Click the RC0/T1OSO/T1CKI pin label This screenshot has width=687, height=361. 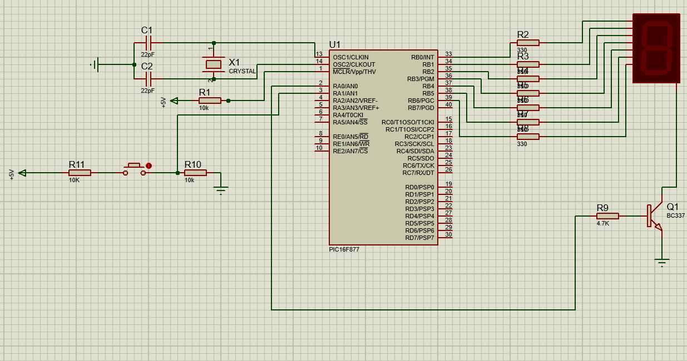pyautogui.click(x=408, y=122)
